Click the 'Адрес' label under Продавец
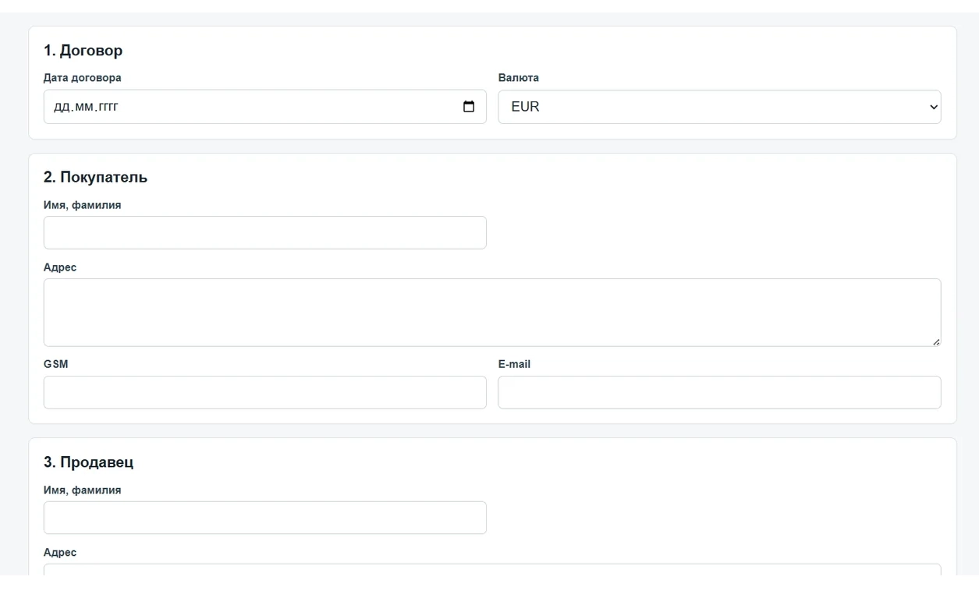This screenshot has width=979, height=612. [x=60, y=553]
